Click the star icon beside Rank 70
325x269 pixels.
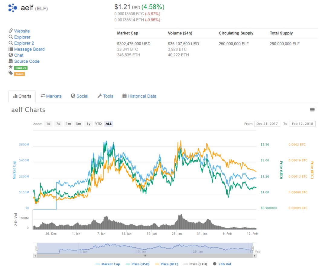pyautogui.click(x=11, y=67)
